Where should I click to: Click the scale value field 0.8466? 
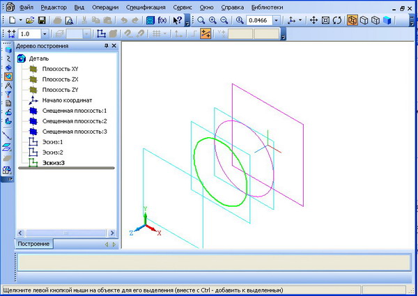(259, 20)
